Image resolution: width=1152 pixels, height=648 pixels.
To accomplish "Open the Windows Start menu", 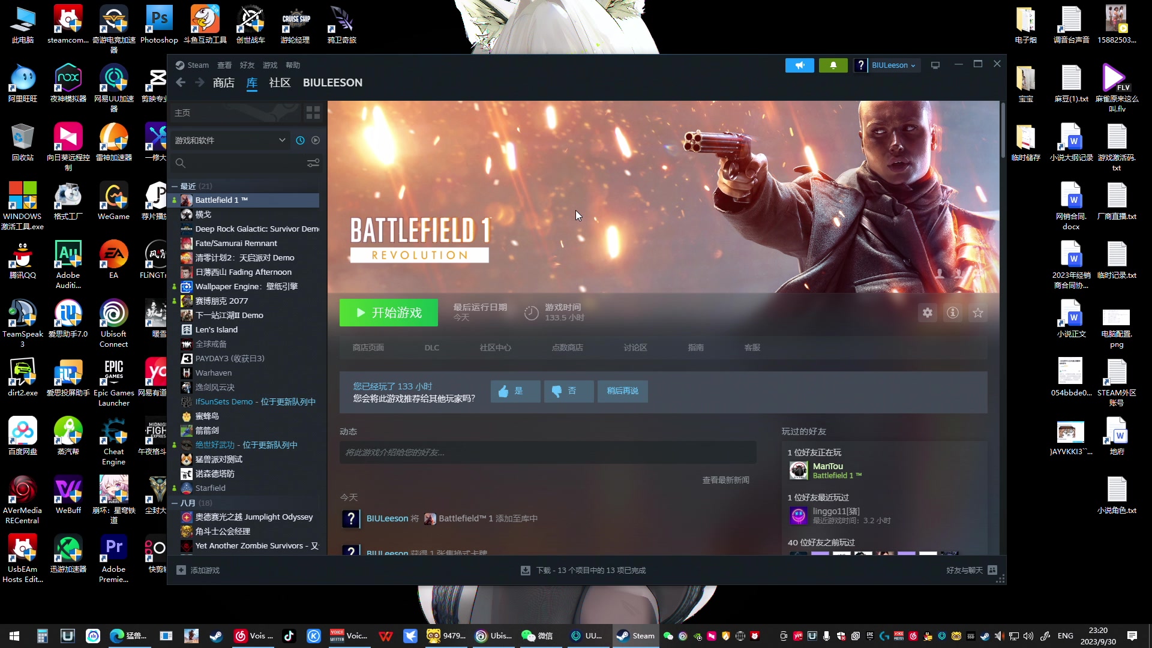I will 14,636.
